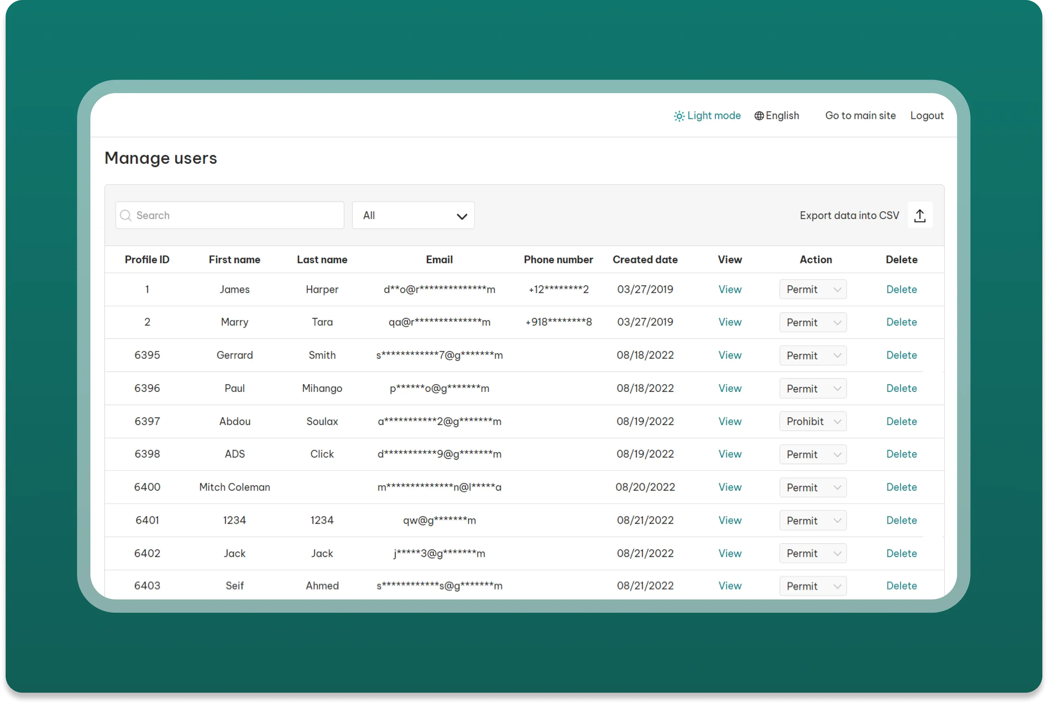Click the Manage users heading
The width and height of the screenshot is (1048, 704).
[160, 158]
